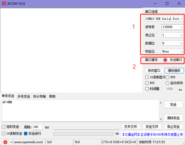
Task: Open the COM12 USB Serial Port dropdown
Action: point(164,19)
